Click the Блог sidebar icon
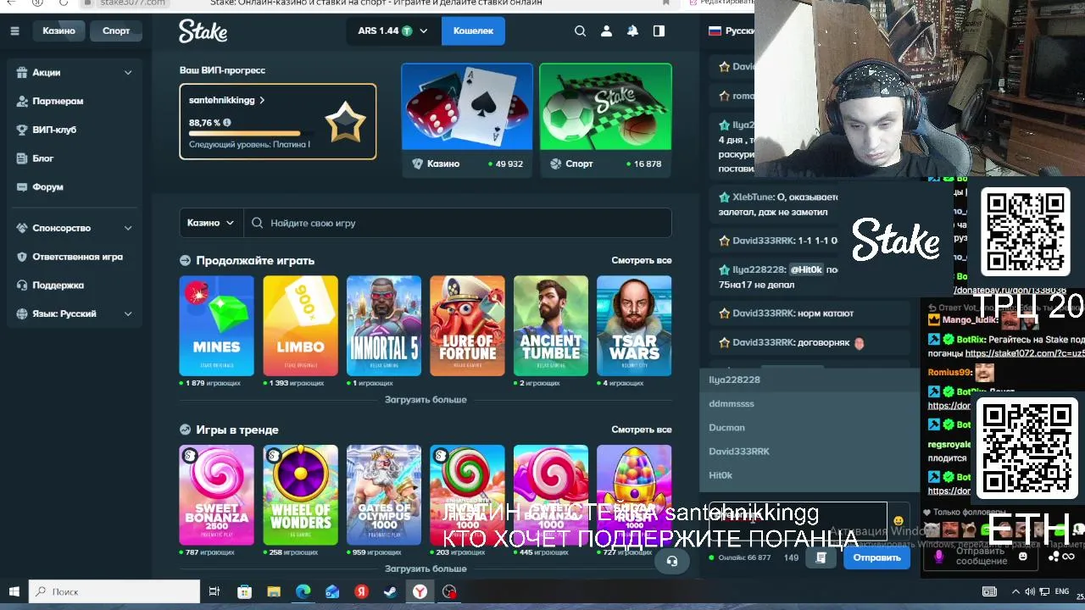1085x610 pixels. point(22,158)
